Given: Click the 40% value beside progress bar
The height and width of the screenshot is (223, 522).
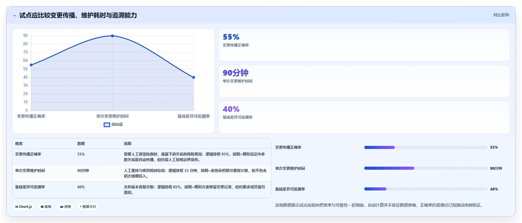Looking at the screenshot, I should tap(494, 189).
